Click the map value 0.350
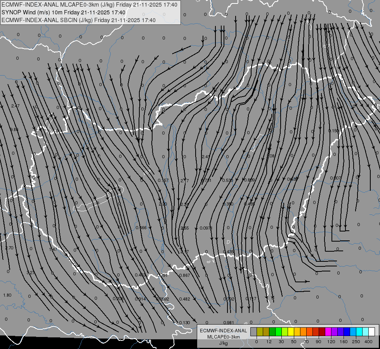 click(228, 204)
